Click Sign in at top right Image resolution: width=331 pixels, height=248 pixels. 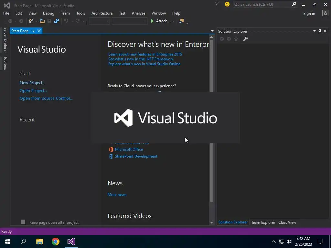(x=309, y=14)
